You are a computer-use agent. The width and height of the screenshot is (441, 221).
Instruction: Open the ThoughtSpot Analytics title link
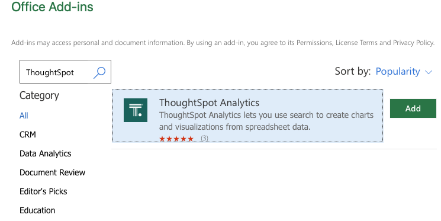(209, 103)
